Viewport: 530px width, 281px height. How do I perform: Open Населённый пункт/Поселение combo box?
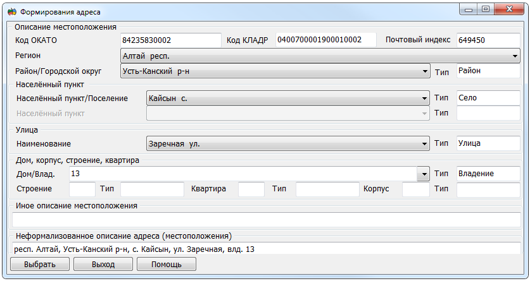pyautogui.click(x=425, y=99)
